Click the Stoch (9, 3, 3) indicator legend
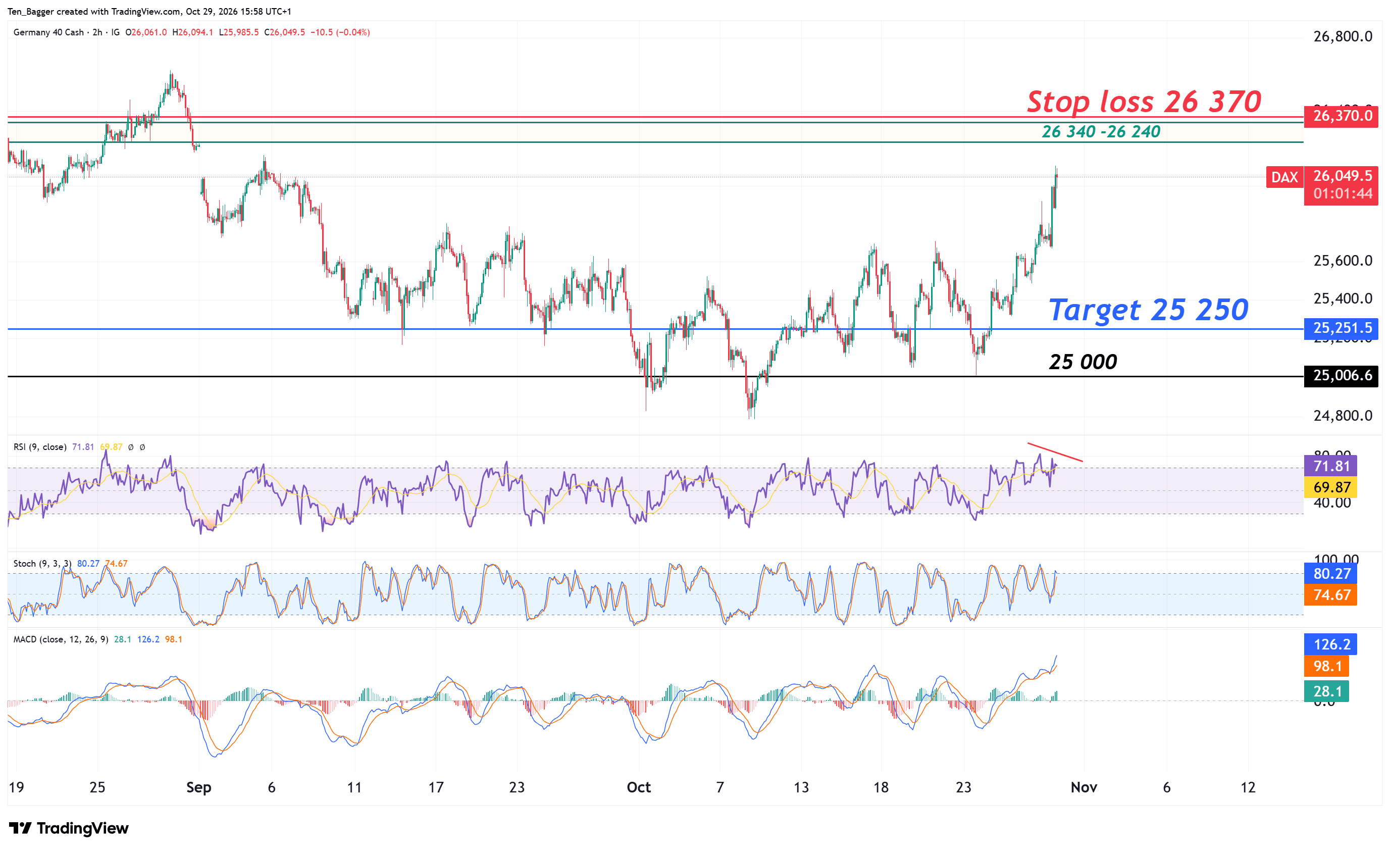The image size is (1390, 851). tap(42, 563)
